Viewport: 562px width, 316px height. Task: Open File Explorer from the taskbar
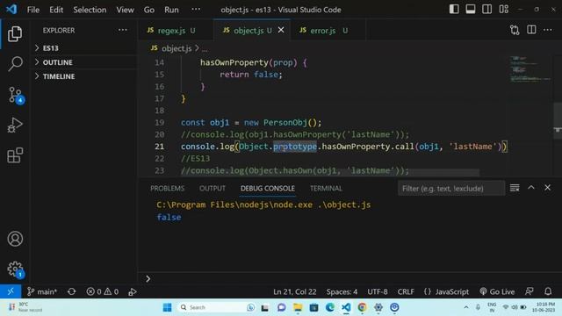point(298,307)
